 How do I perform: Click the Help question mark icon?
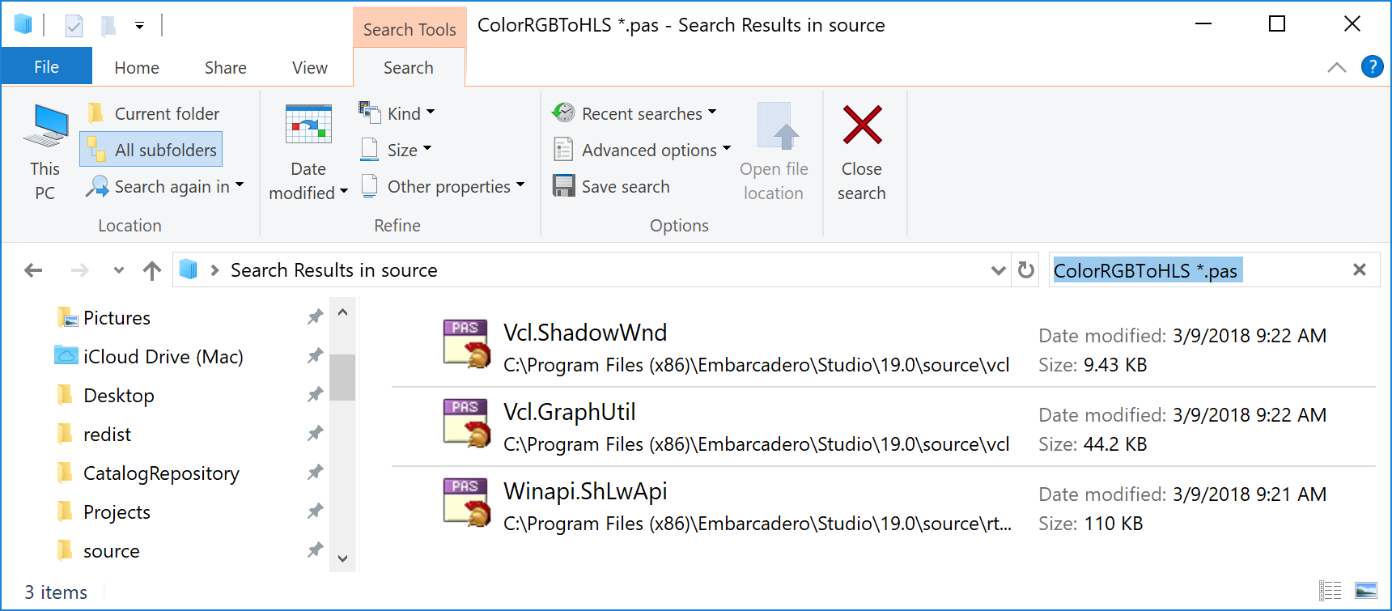coord(1372,66)
